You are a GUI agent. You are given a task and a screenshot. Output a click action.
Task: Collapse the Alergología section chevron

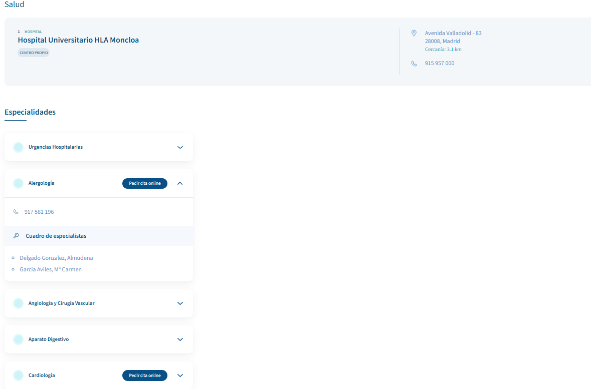pyautogui.click(x=180, y=183)
